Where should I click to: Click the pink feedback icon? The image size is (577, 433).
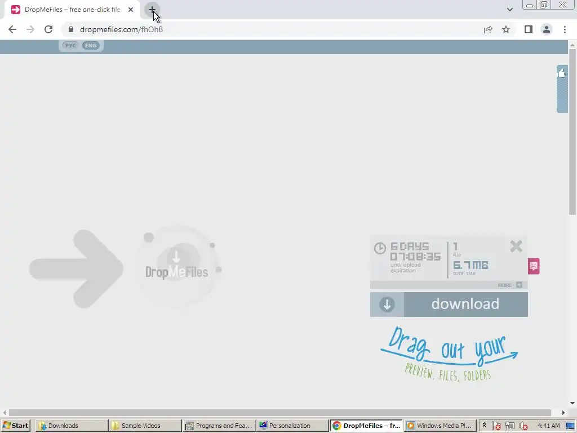click(534, 266)
